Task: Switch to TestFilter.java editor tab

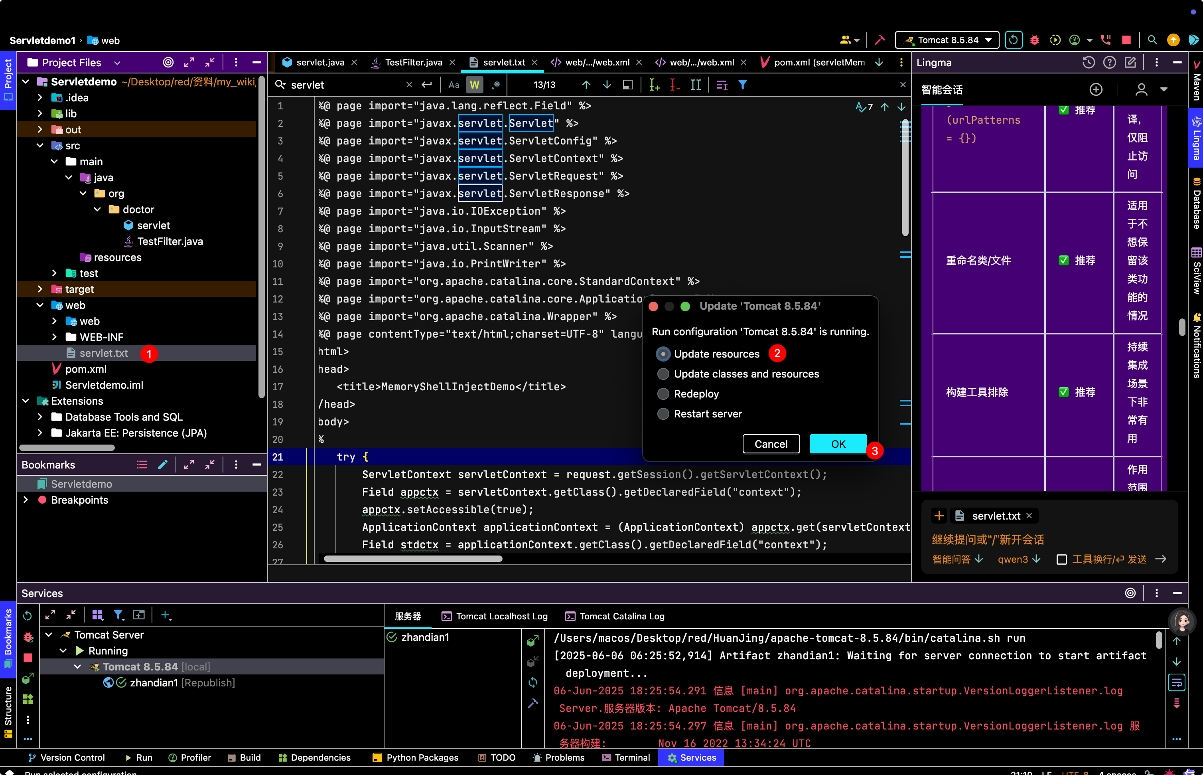Action: point(413,62)
